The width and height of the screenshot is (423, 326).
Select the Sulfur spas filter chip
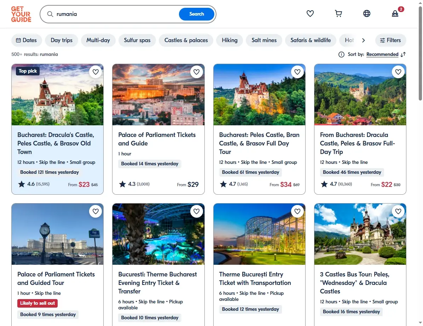pyautogui.click(x=137, y=40)
